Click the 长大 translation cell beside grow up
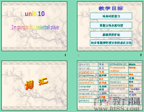 (x=103, y=68)
